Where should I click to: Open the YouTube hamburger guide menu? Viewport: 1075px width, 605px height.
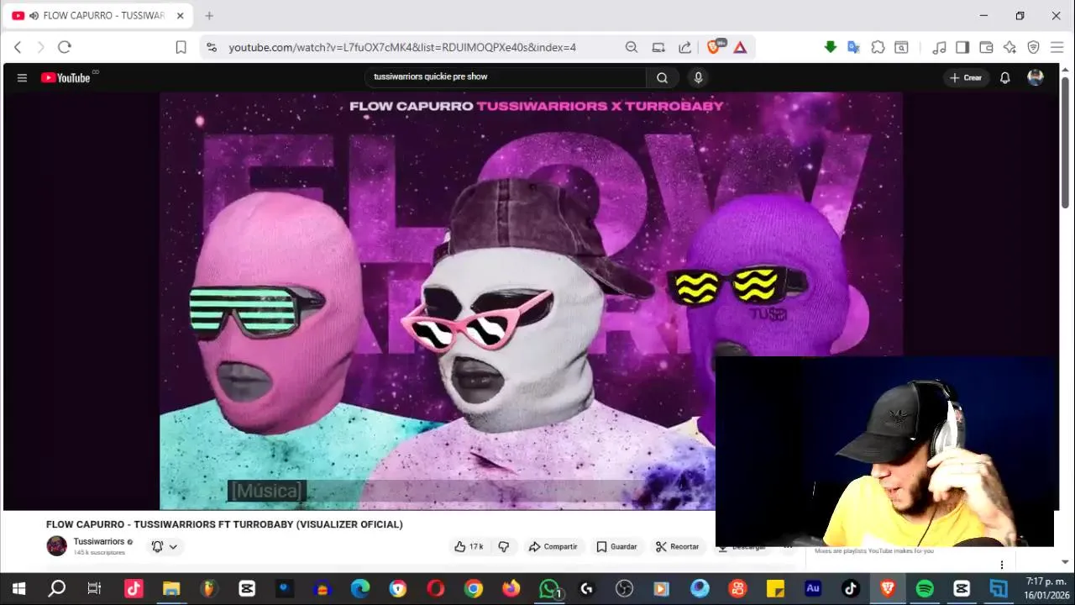point(22,77)
